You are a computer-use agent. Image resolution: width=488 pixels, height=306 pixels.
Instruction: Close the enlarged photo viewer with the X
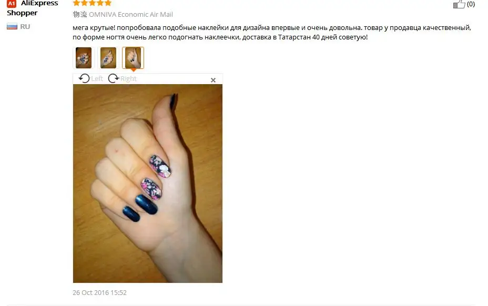pos(213,80)
